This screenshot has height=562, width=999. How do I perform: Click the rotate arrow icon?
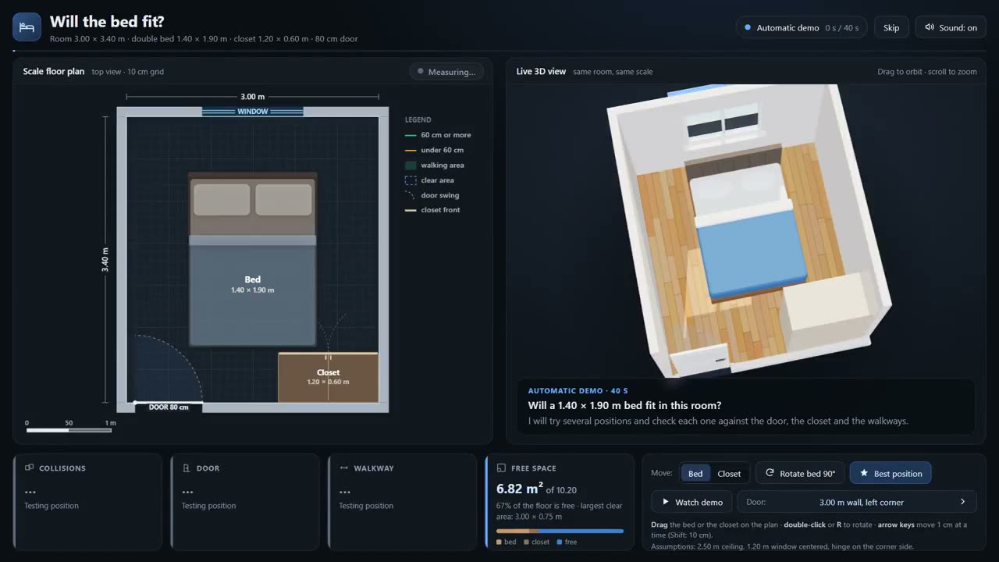click(x=770, y=473)
